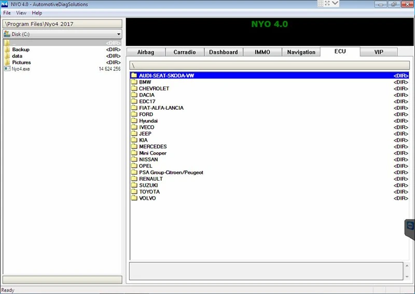
Task: Click the Ready status bar text
Action: pyautogui.click(x=8, y=290)
